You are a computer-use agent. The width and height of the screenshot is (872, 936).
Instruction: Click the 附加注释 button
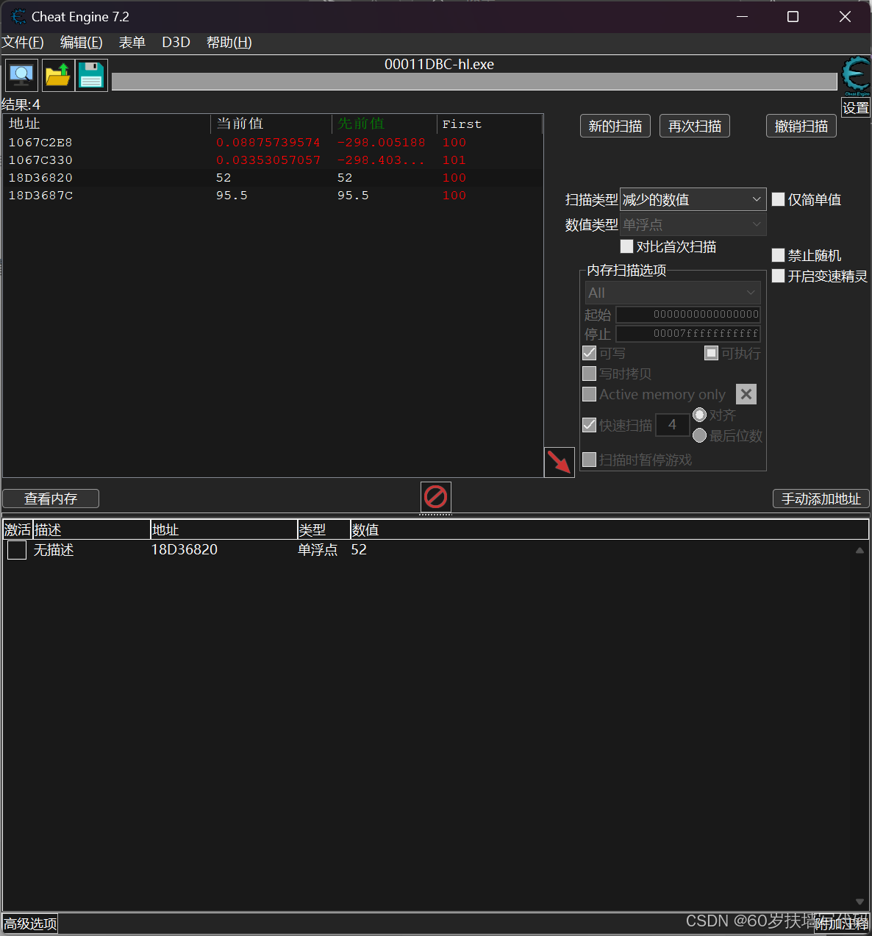841,924
